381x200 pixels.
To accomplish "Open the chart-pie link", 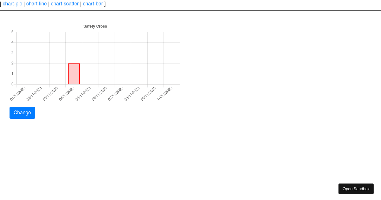I will 12,4.
